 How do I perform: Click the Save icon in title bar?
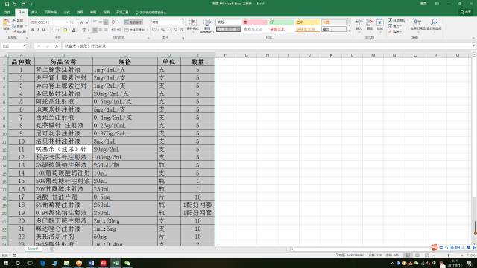pyautogui.click(x=7, y=4)
